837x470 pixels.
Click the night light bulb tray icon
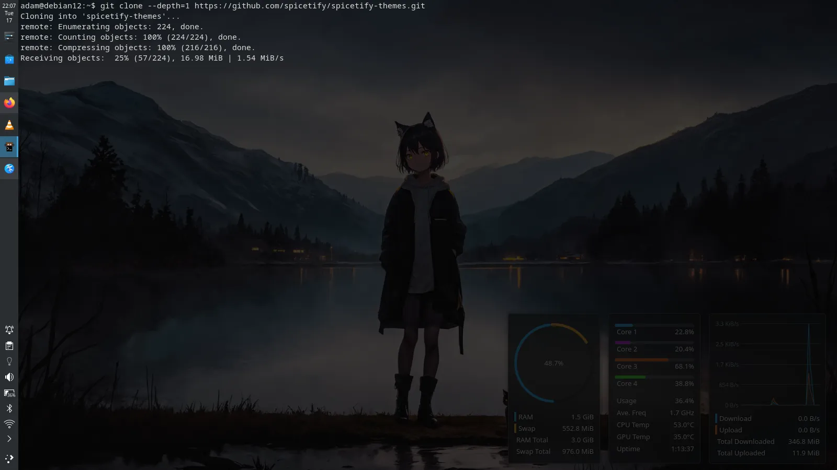pyautogui.click(x=9, y=361)
